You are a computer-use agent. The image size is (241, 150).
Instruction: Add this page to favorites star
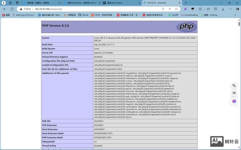point(177,9)
